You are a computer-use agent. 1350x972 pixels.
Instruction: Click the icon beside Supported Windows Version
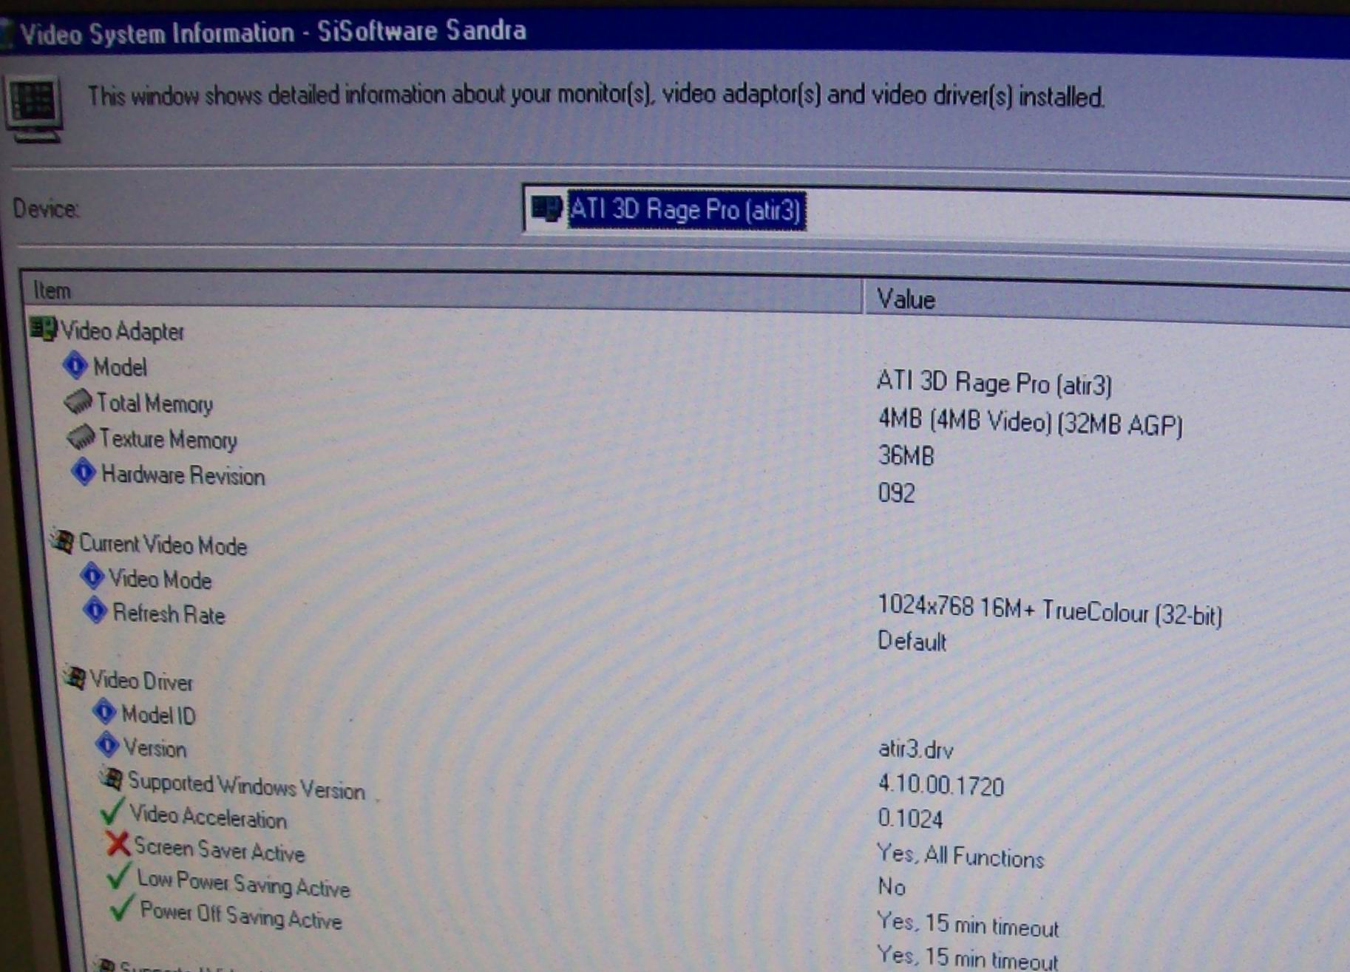point(111,778)
